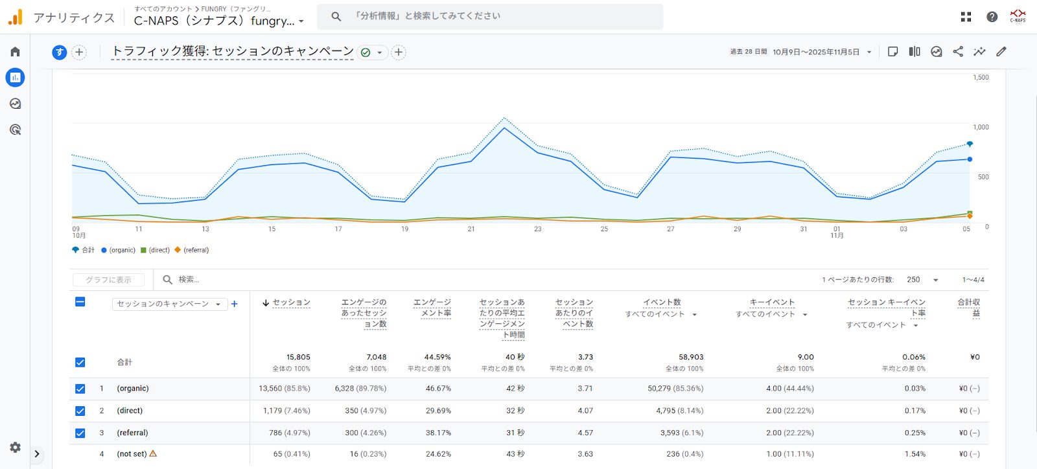Image resolution: width=1037 pixels, height=469 pixels.
Task: Open the Admin settings gear icon
Action: (15, 447)
